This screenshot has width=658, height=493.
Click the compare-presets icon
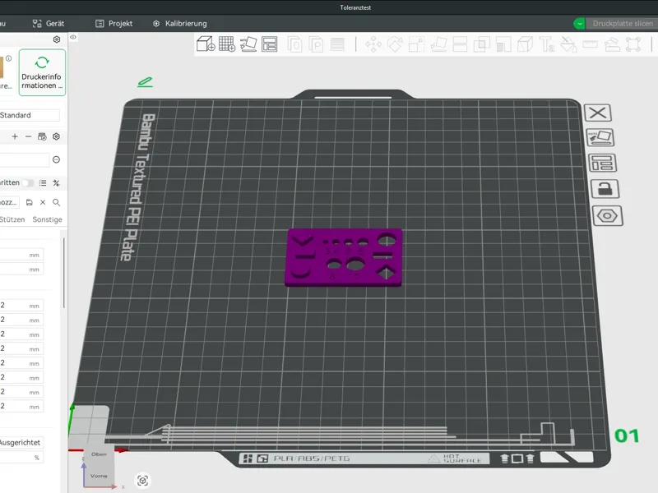pyautogui.click(x=56, y=182)
